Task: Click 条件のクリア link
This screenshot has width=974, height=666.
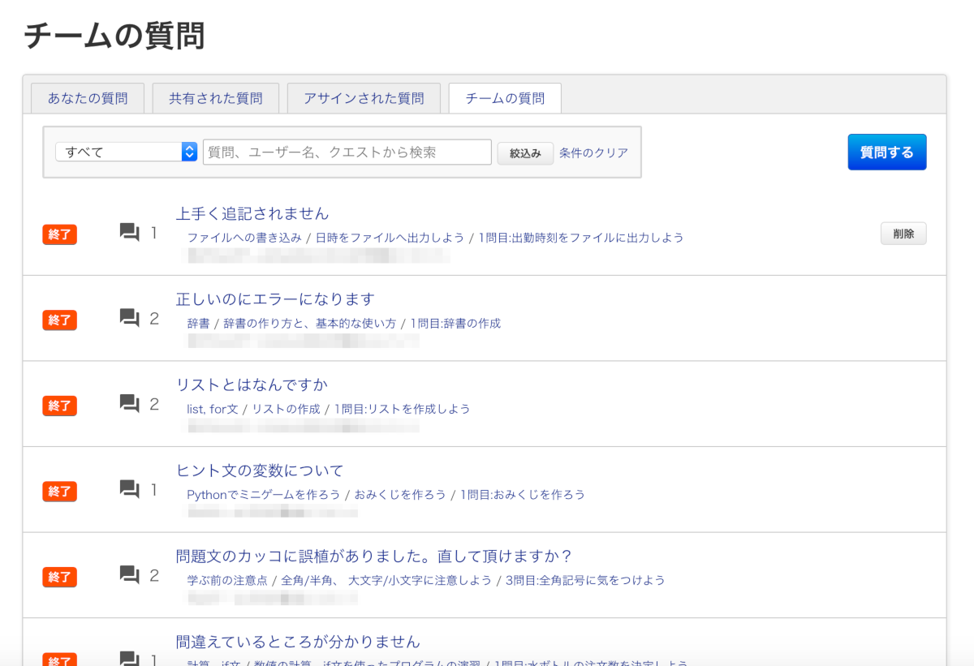Action: [593, 153]
